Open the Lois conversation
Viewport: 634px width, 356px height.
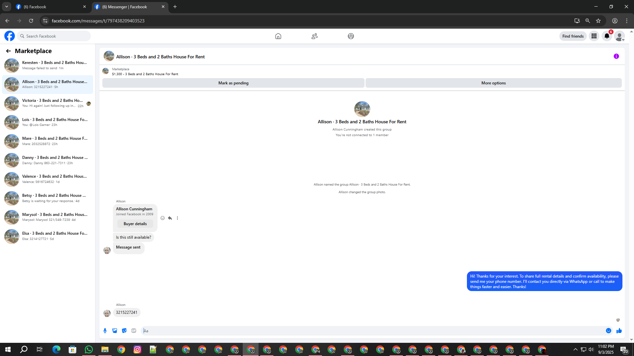(x=48, y=122)
